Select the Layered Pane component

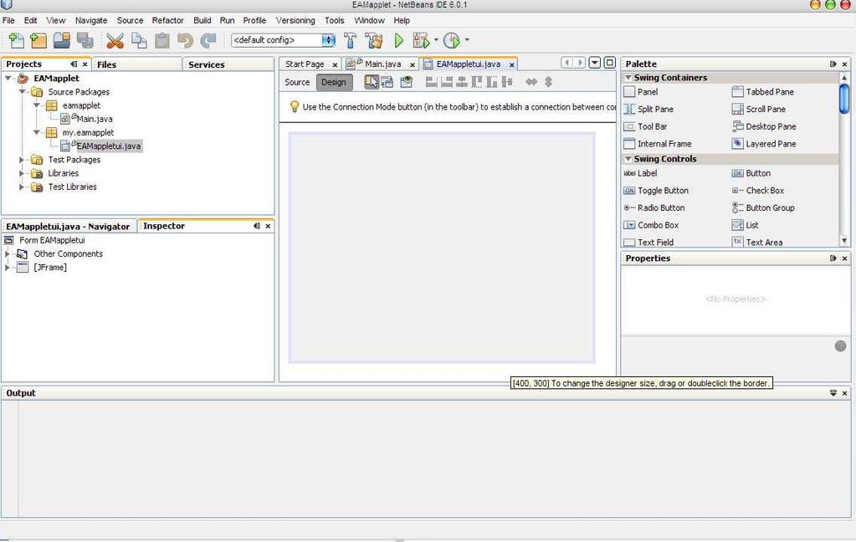coord(764,144)
